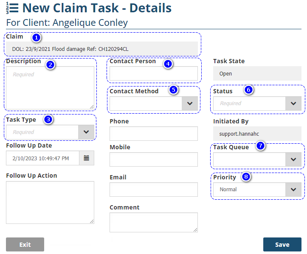The width and height of the screenshot is (307, 254).
Task: Expand the Task Type dropdown
Action: pyautogui.click(x=86, y=132)
